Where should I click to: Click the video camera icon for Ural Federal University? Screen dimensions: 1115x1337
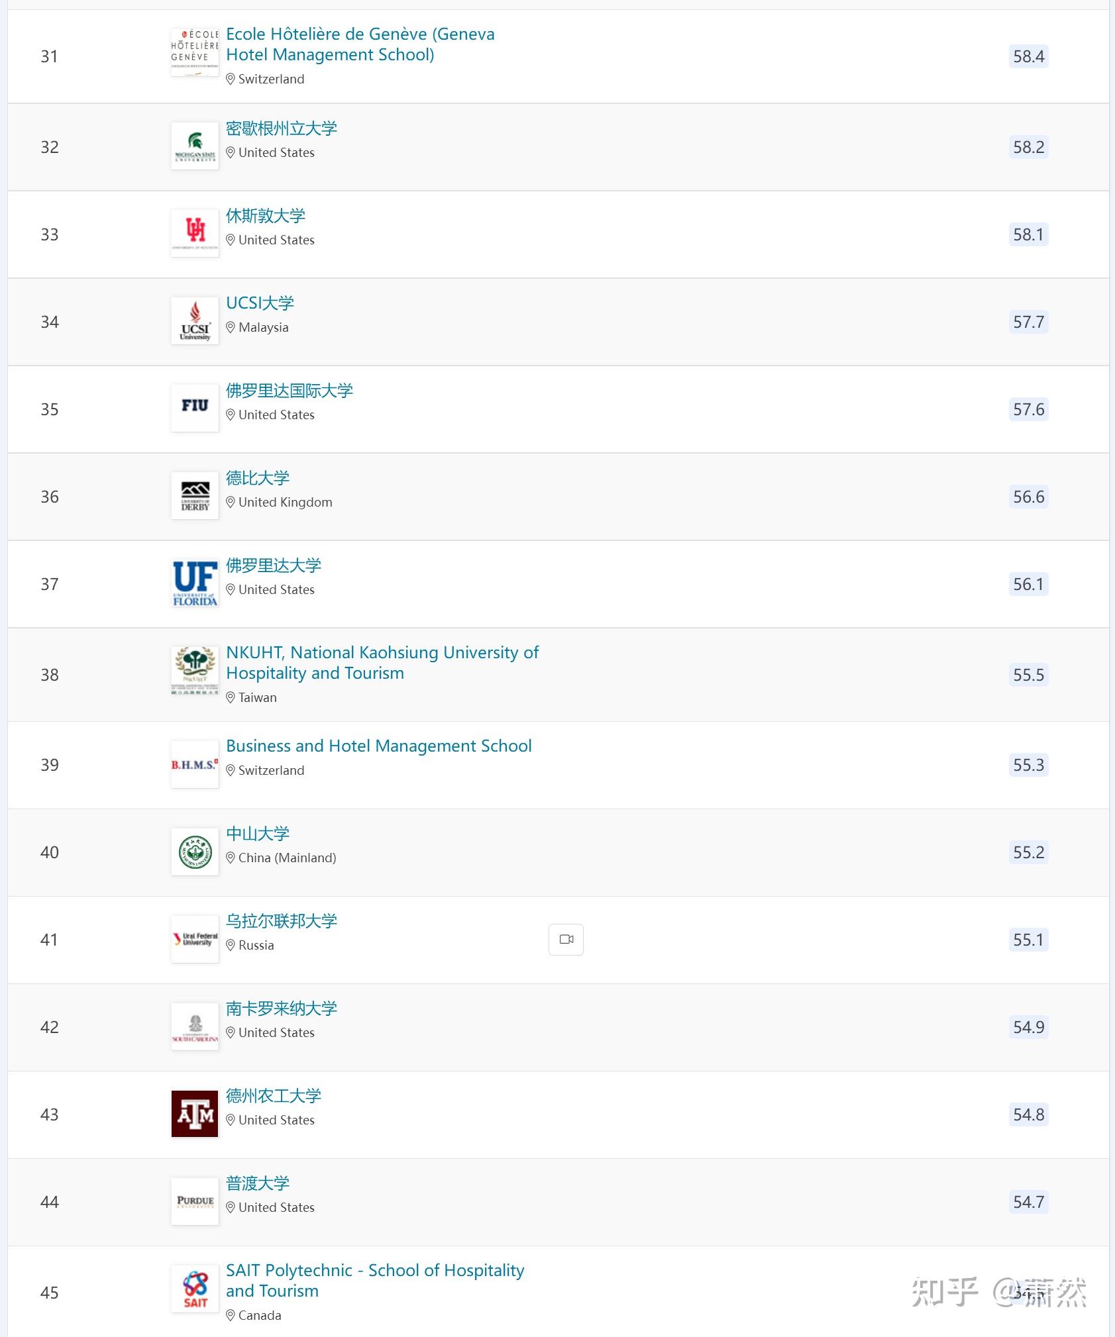566,939
